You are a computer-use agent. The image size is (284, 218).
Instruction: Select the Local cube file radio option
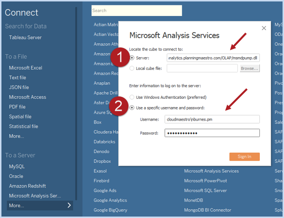click(132, 68)
